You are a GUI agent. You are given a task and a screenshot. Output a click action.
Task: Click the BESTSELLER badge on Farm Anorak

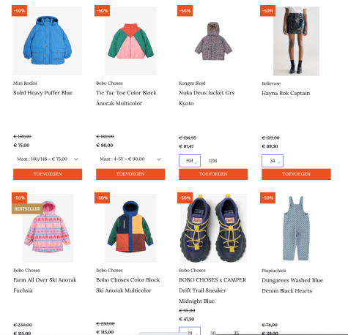[x=27, y=209]
